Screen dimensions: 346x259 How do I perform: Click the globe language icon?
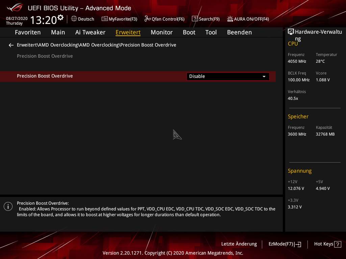tap(74, 19)
